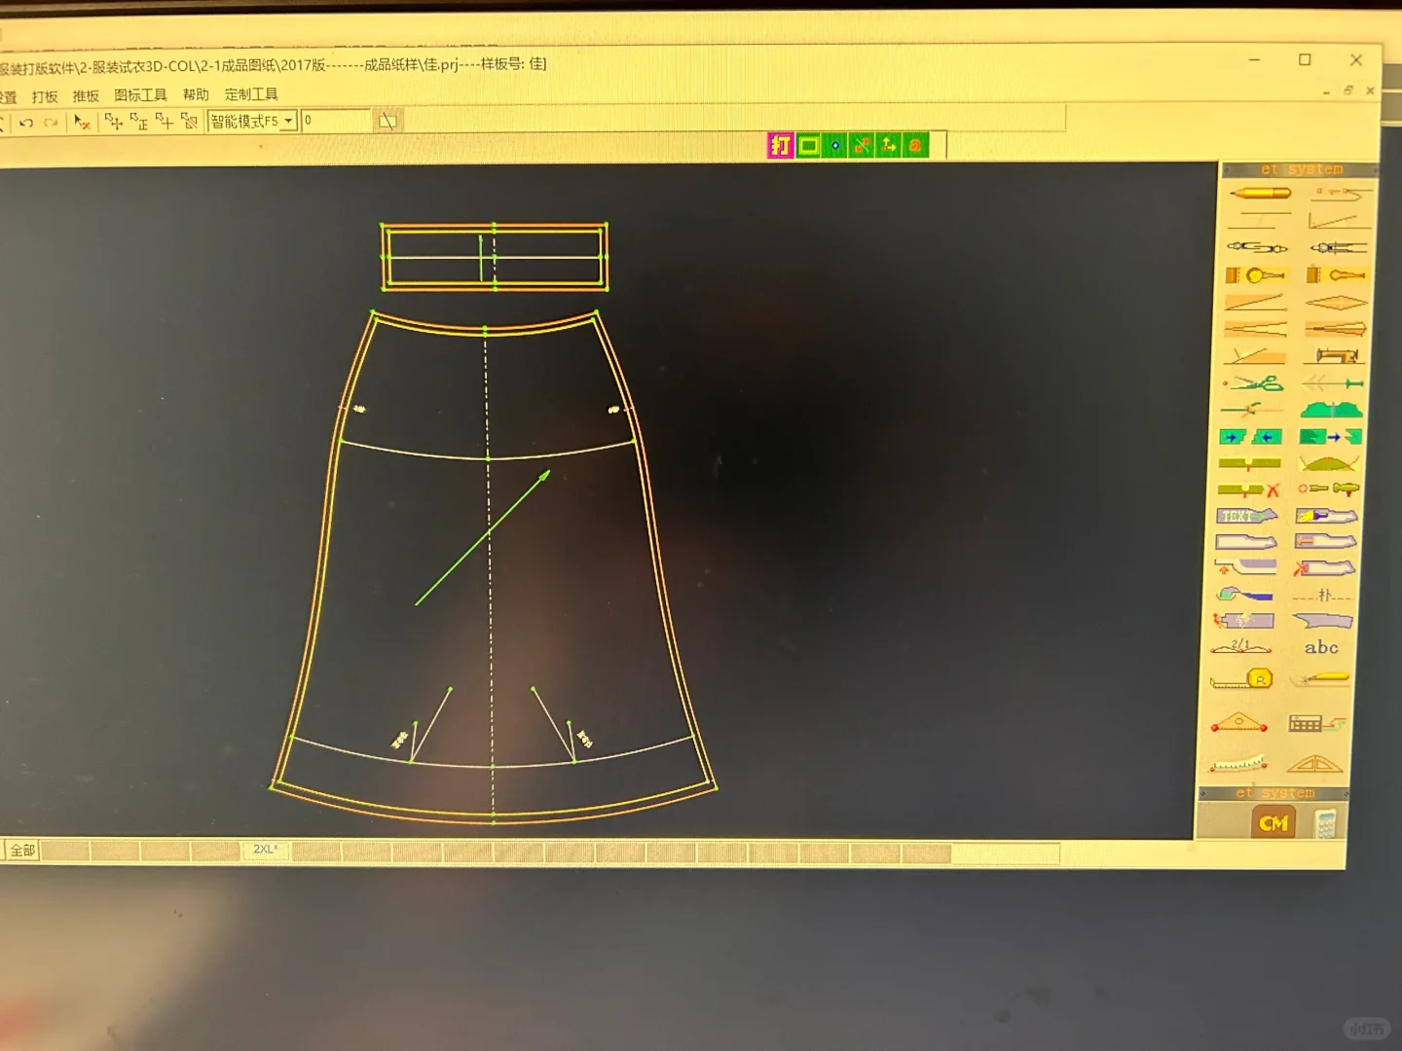
Task: Choose the protractor triangle measurement tool
Action: click(1239, 723)
